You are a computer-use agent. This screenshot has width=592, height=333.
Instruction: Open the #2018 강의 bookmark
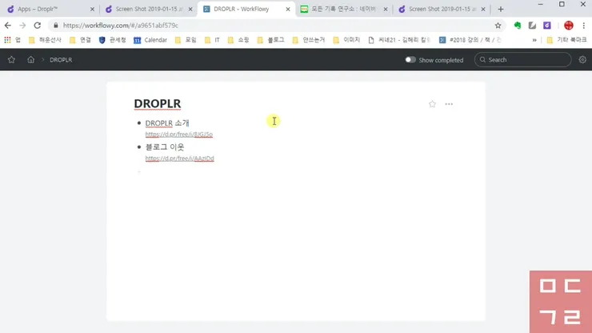470,40
